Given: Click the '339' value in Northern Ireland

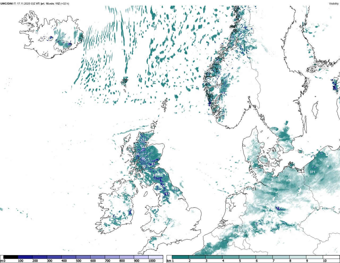Looking at the screenshot, I should pos(131,183).
